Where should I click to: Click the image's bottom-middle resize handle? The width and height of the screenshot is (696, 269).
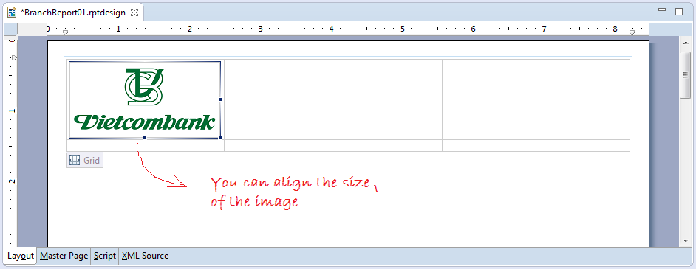click(x=145, y=138)
